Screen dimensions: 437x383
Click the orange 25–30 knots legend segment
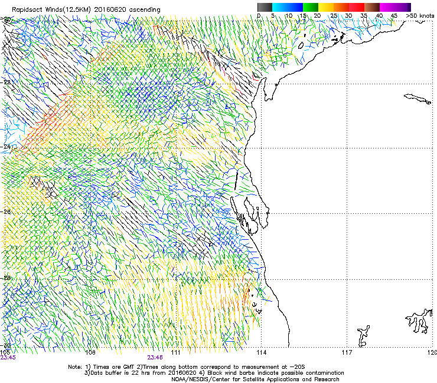tap(341, 7)
